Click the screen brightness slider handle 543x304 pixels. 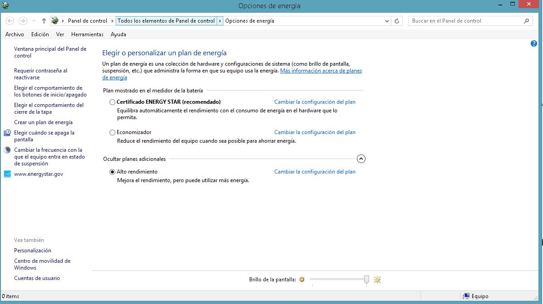tap(366, 280)
